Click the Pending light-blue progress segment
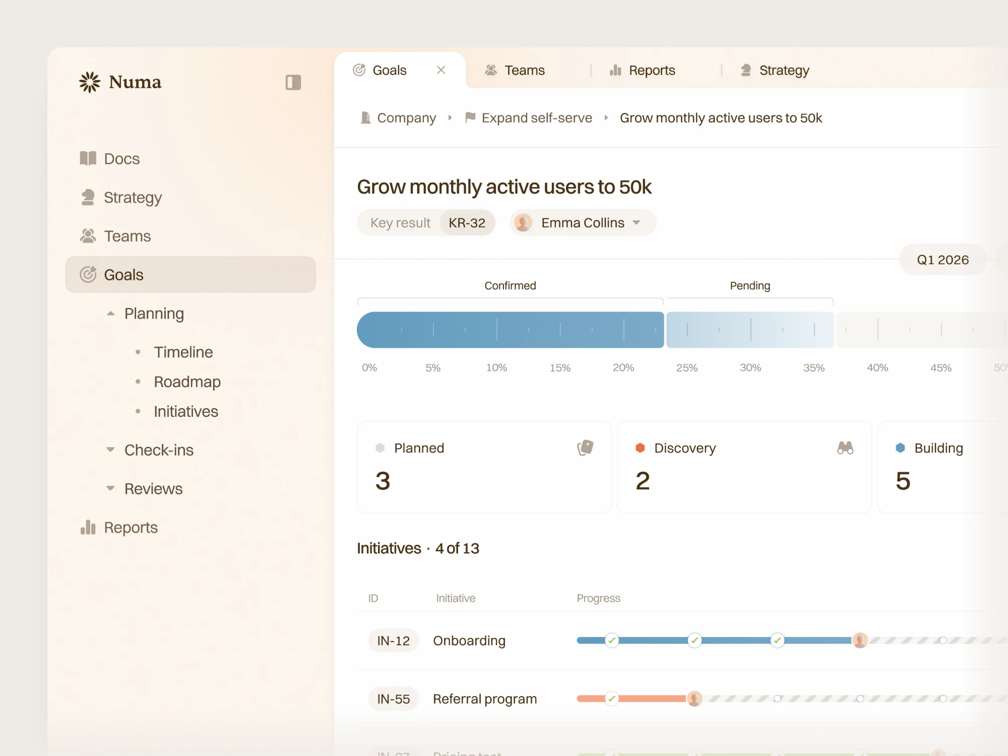Viewport: 1008px width, 756px height. (x=750, y=330)
